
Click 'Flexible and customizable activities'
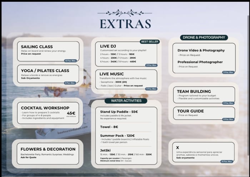pyautogui.click(x=198, y=98)
